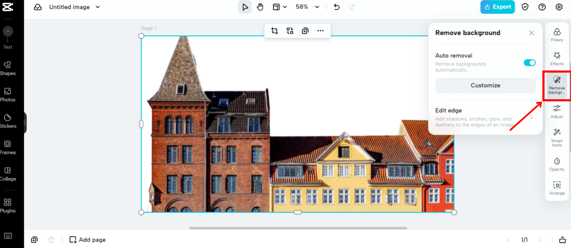Open the pages tray icon at bottom right

coord(562,239)
